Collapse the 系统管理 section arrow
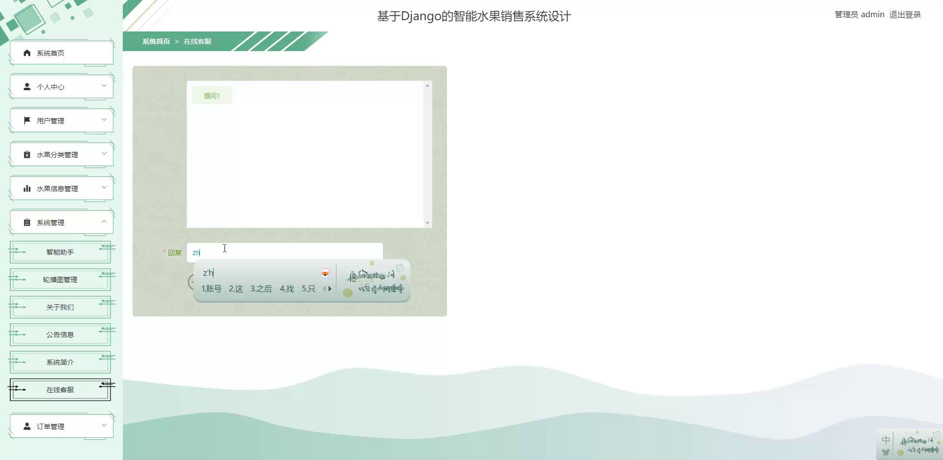 (104, 221)
